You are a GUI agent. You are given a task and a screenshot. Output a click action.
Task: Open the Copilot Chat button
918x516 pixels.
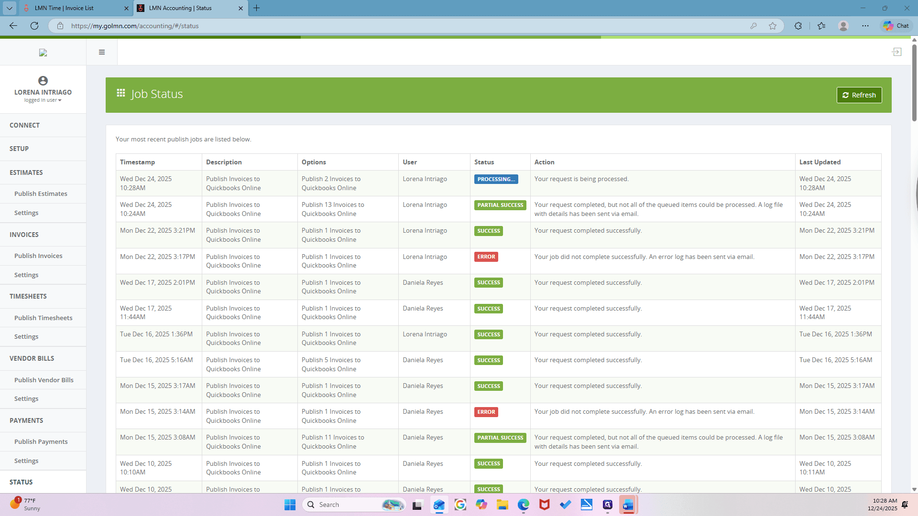pyautogui.click(x=896, y=26)
